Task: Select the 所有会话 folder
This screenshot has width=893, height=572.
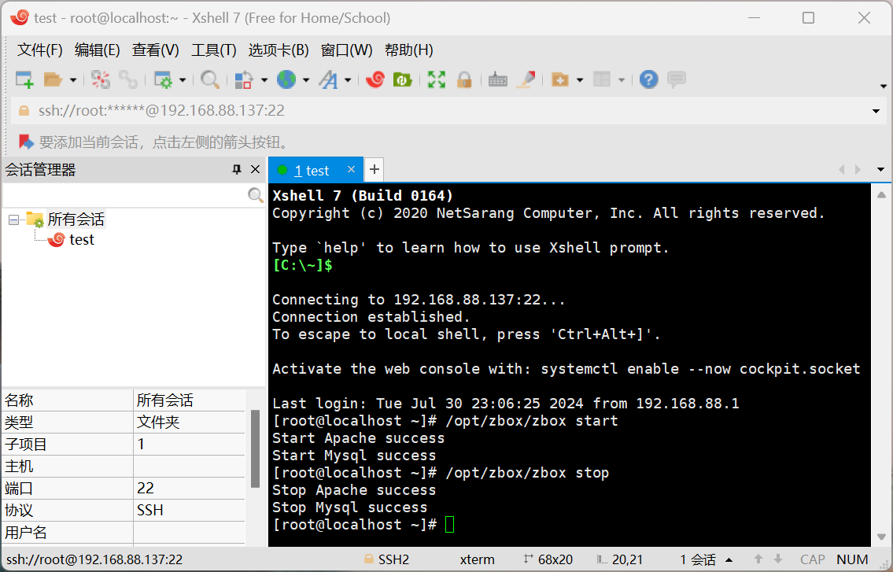Action: click(76, 220)
